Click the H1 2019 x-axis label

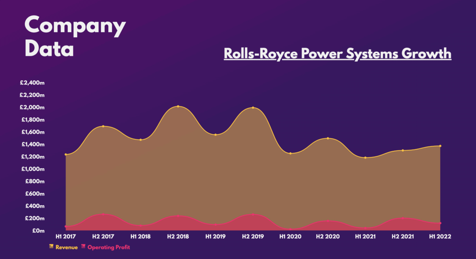click(x=215, y=236)
